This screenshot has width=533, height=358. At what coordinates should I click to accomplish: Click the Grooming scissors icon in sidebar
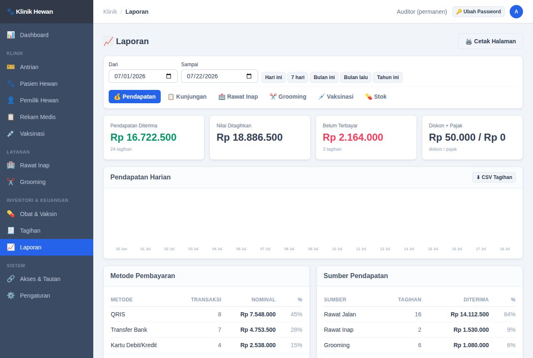click(x=11, y=182)
